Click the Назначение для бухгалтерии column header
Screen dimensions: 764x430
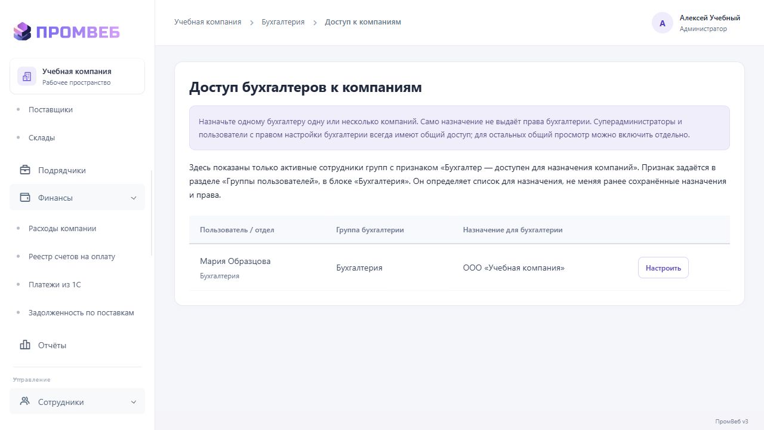click(x=513, y=230)
